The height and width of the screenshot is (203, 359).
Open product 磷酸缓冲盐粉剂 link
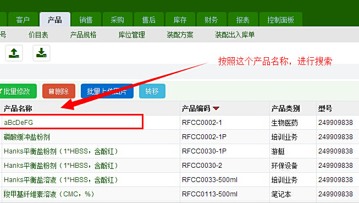27,137
